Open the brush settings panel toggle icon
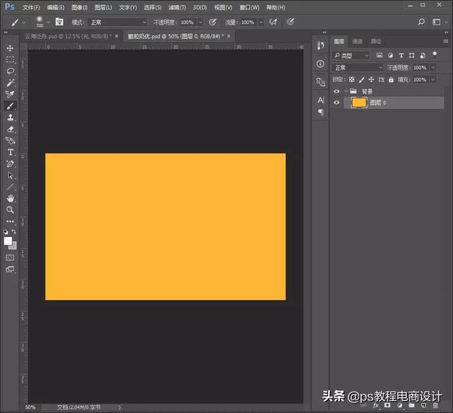Screen dimensions: 453x413 point(59,22)
